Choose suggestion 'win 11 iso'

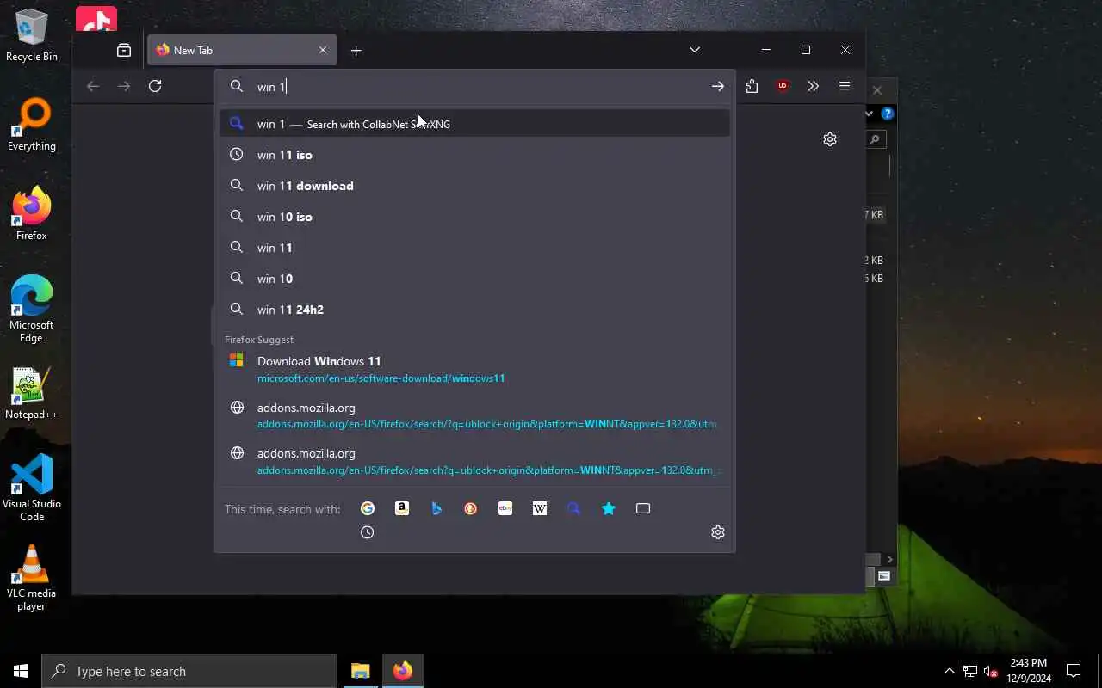point(474,155)
